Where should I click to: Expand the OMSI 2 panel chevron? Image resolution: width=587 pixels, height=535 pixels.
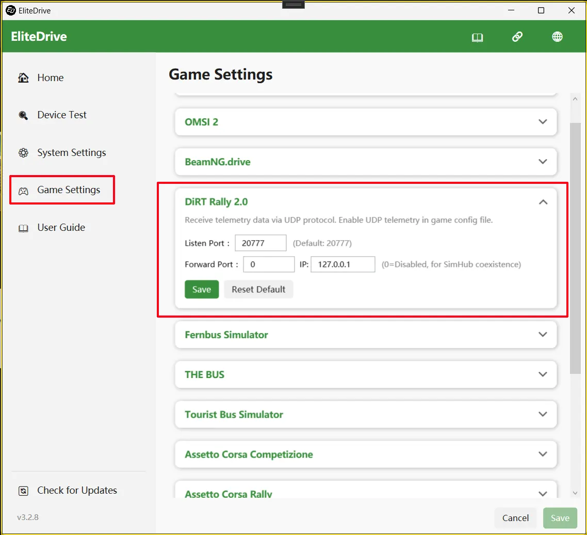[543, 122]
